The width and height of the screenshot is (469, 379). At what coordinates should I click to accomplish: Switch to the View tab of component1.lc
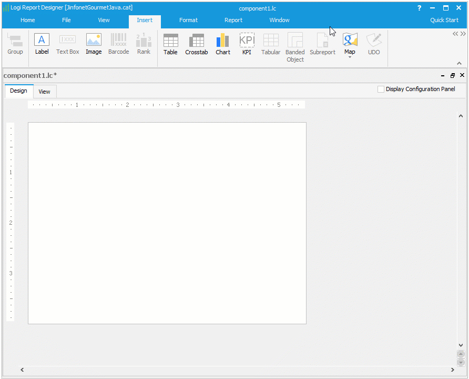pos(44,91)
